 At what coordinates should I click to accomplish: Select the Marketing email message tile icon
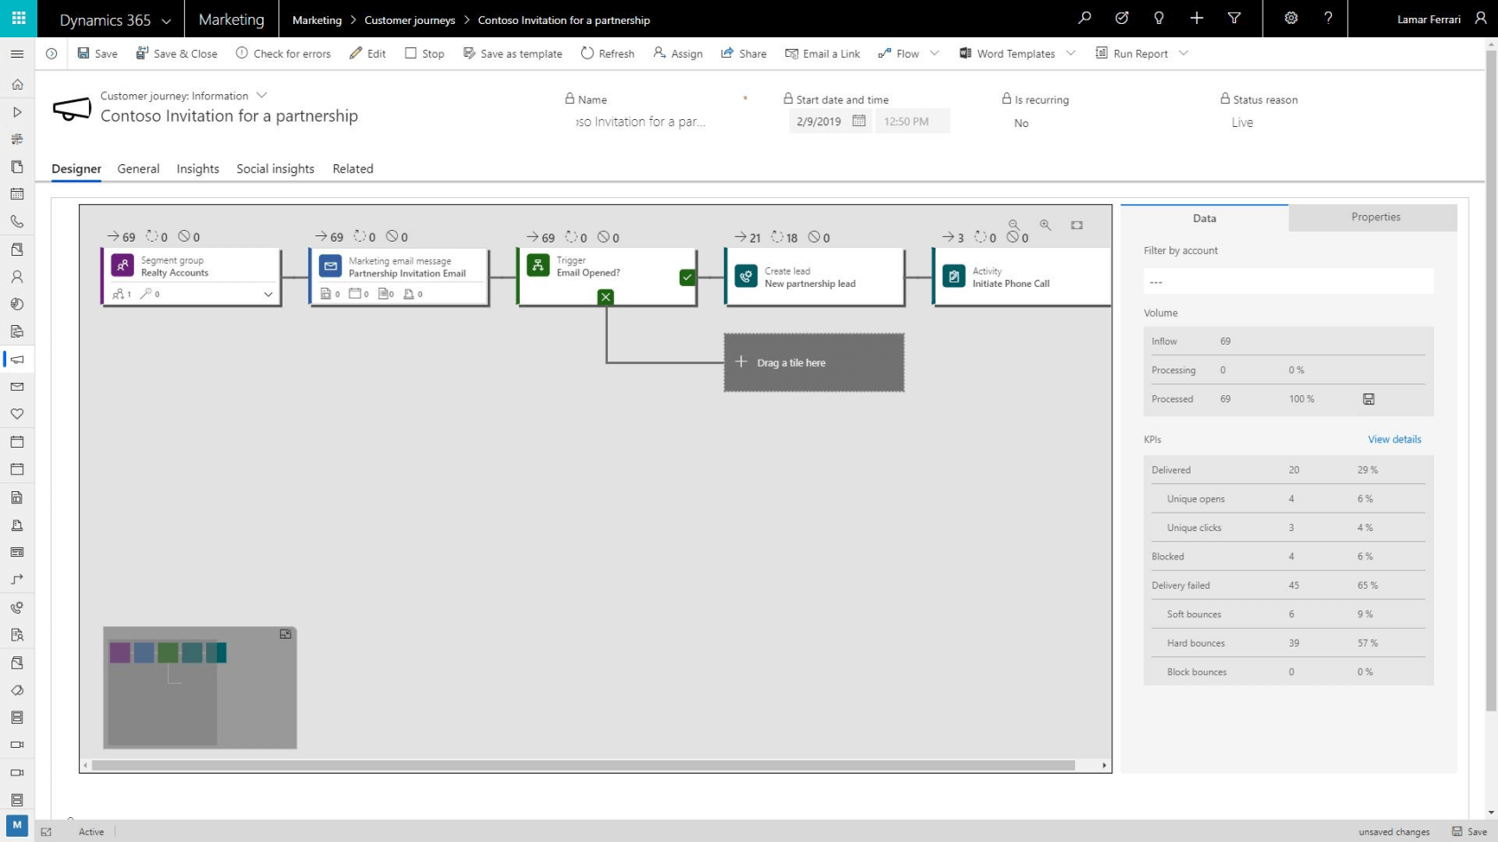pos(331,266)
